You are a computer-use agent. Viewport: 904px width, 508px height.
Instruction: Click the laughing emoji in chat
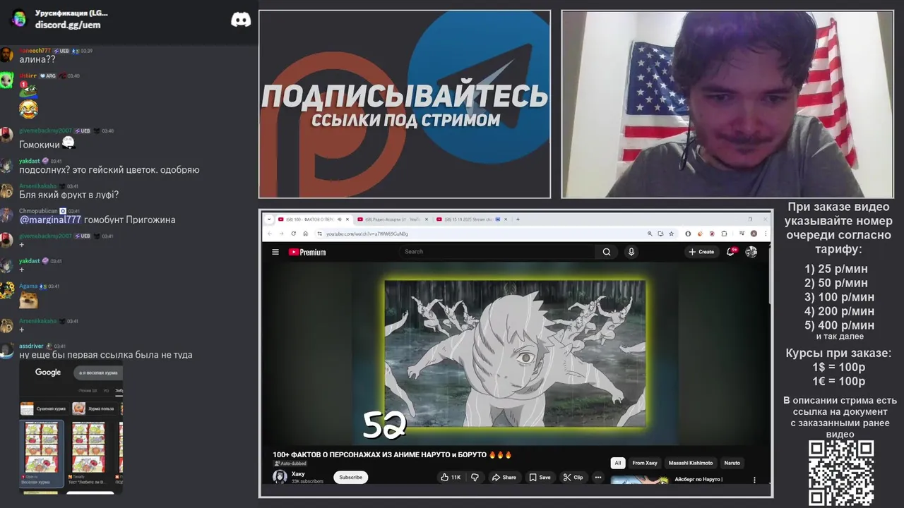(28, 109)
